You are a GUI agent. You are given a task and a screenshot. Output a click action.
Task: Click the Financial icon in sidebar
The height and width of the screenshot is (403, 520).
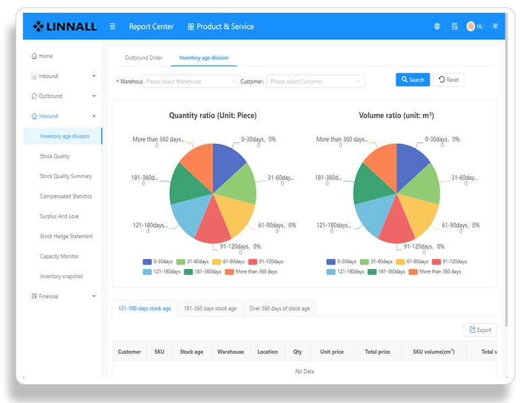[34, 296]
